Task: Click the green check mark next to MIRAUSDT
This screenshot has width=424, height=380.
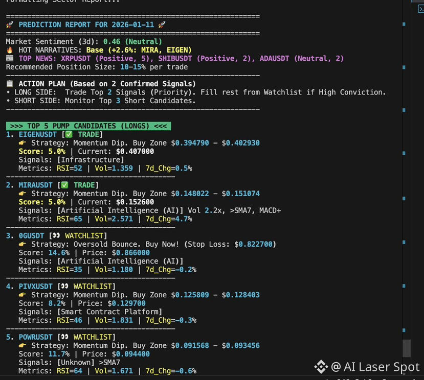Action: [x=64, y=185]
